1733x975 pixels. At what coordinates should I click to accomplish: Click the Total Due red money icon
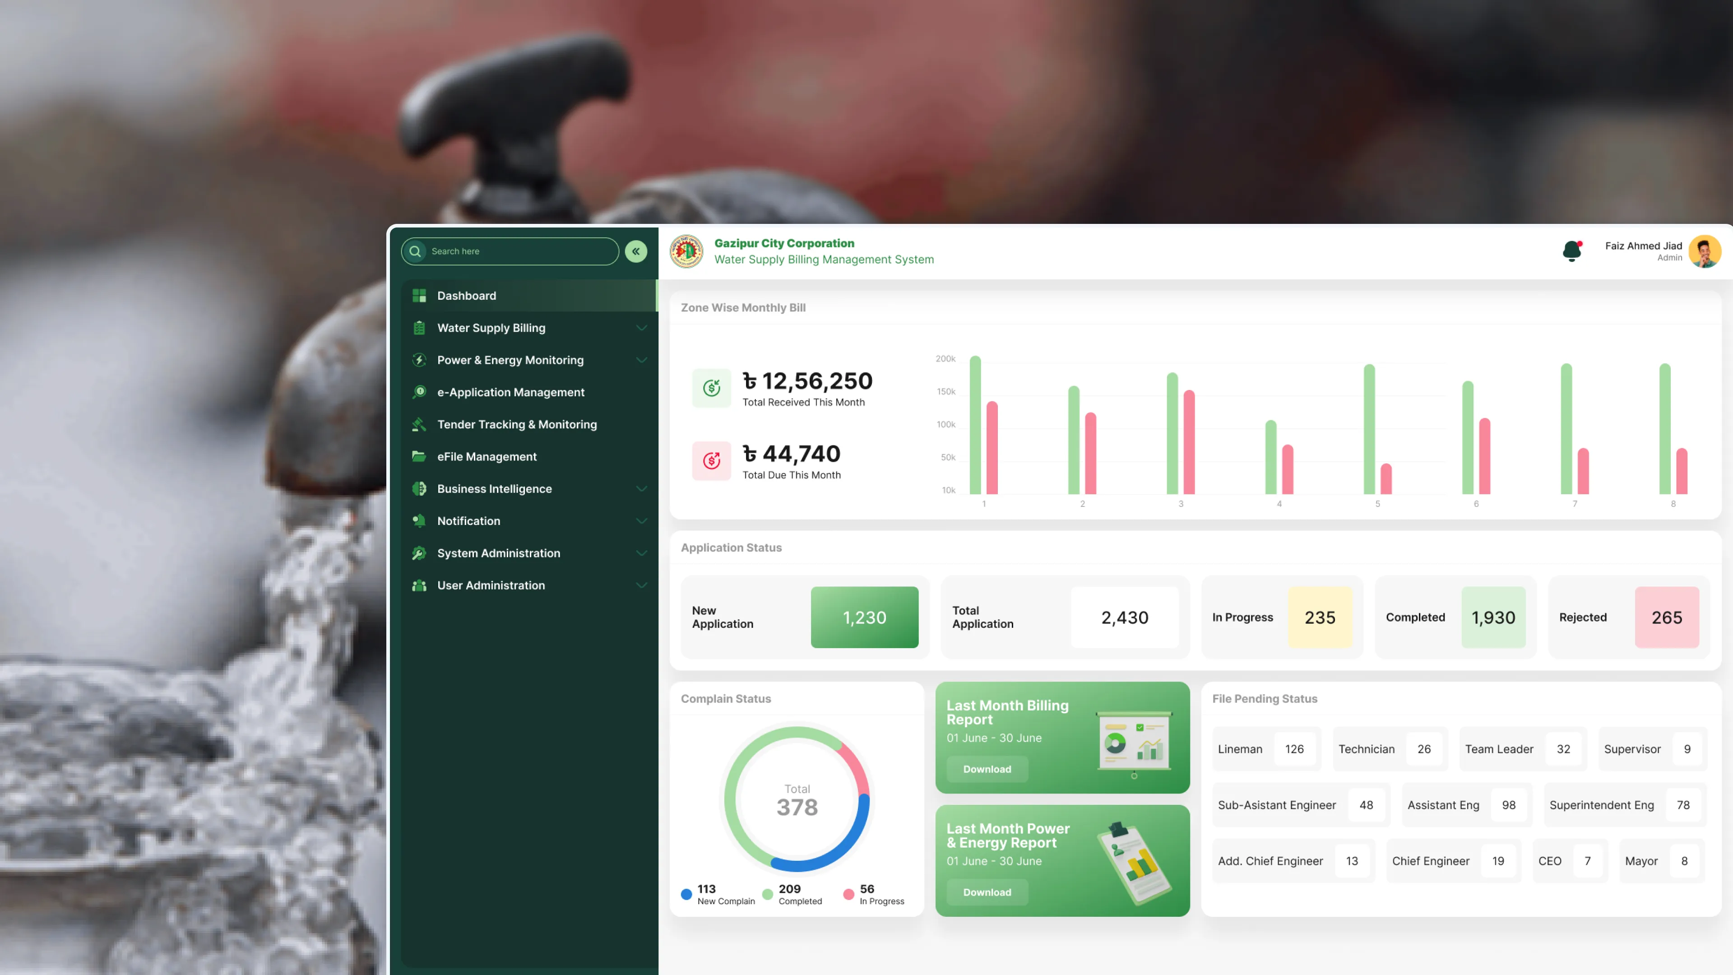711,460
